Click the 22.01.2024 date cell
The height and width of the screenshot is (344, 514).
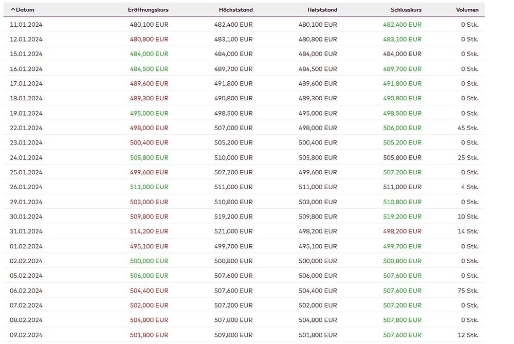(26, 128)
